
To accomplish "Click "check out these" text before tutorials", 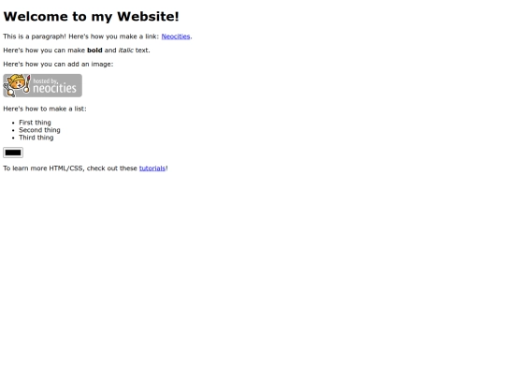I will pos(112,168).
